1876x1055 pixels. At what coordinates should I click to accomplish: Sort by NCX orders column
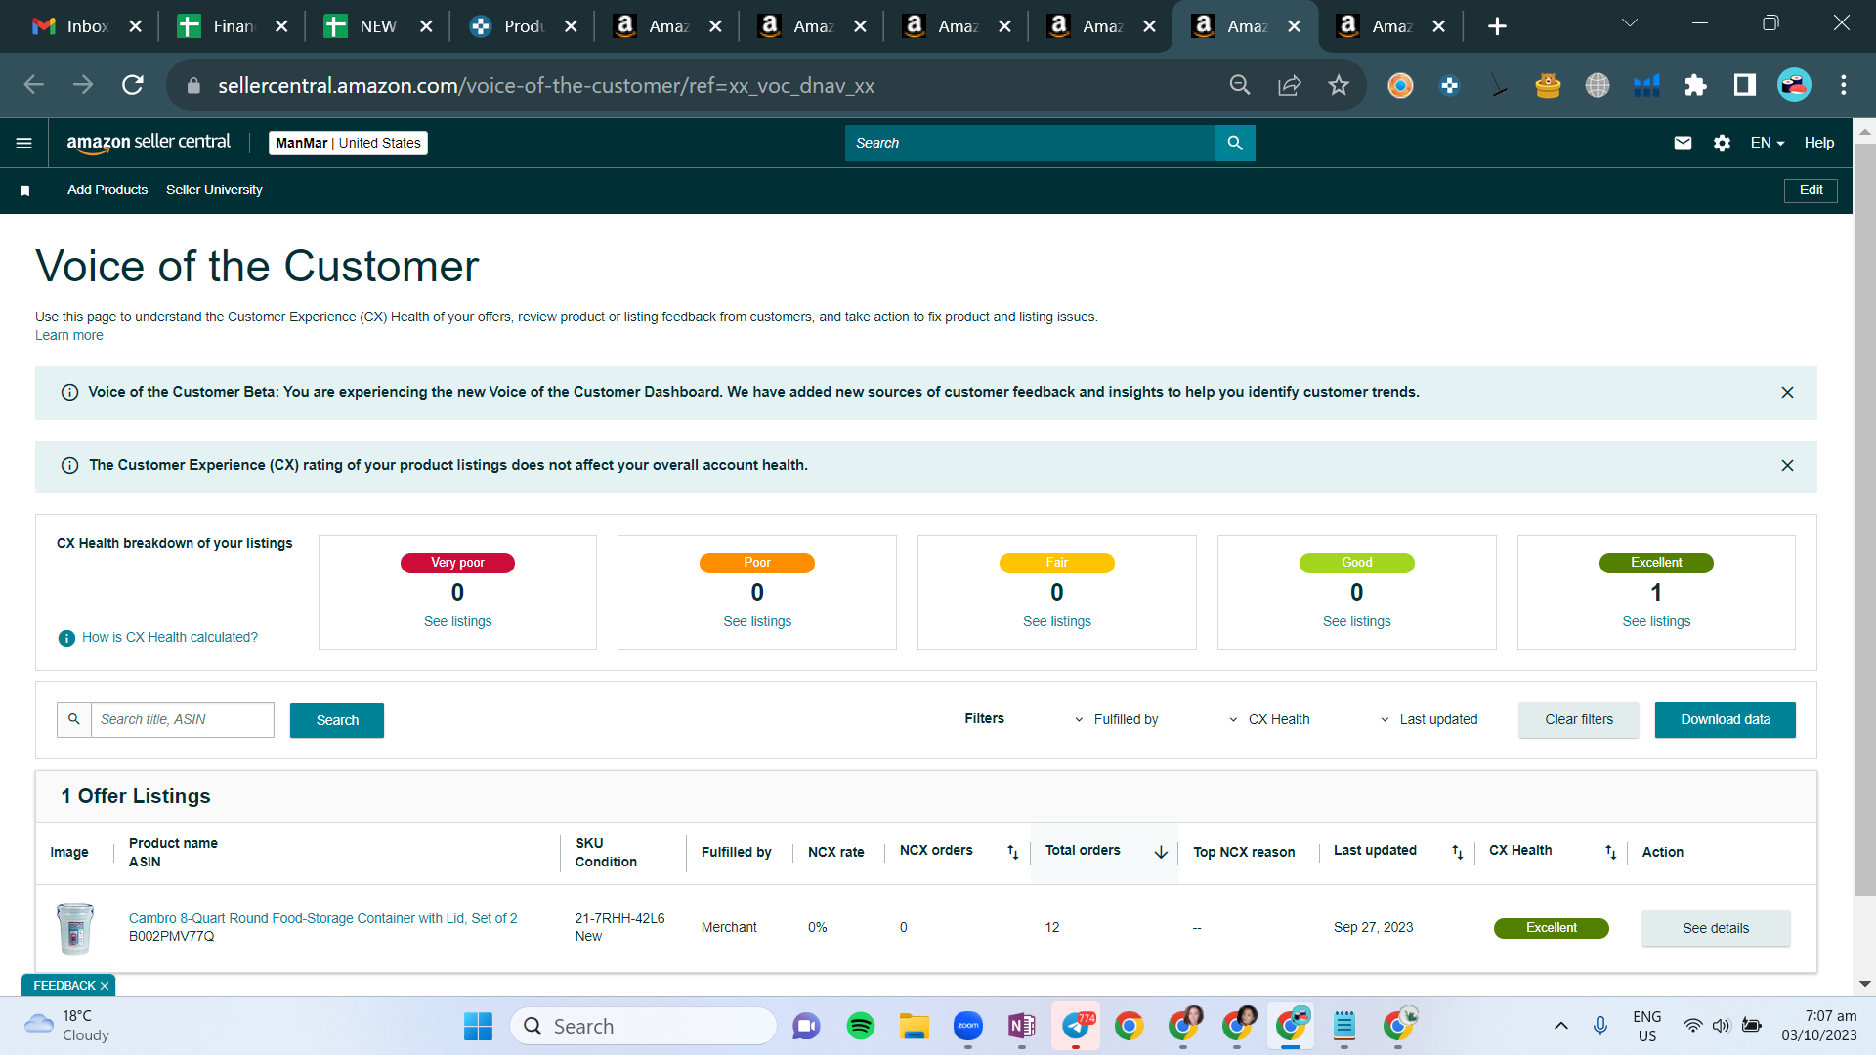(1013, 852)
